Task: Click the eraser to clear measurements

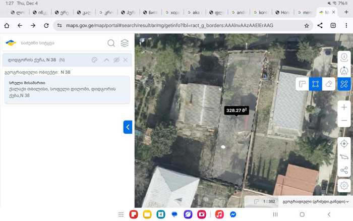Action: [329, 84]
